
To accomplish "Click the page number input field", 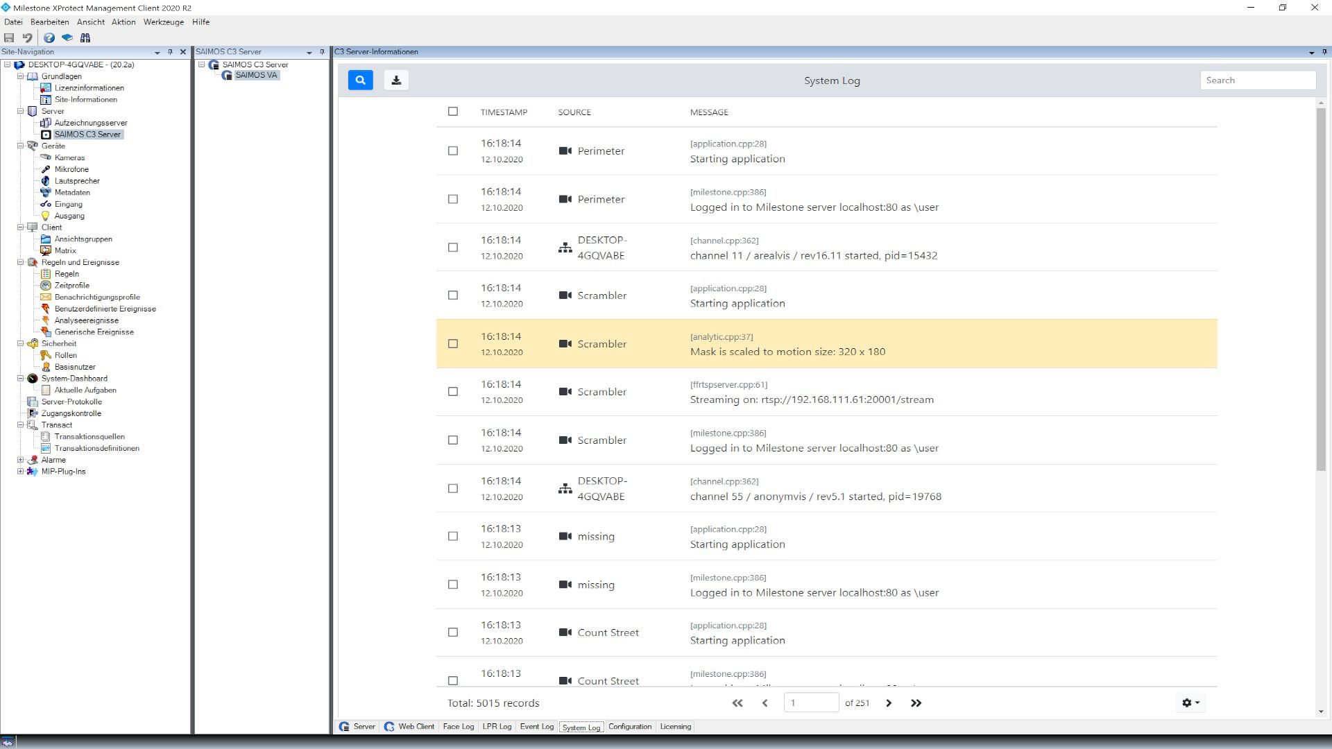I will [811, 703].
